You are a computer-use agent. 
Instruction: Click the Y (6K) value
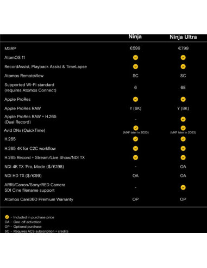coord(135,108)
